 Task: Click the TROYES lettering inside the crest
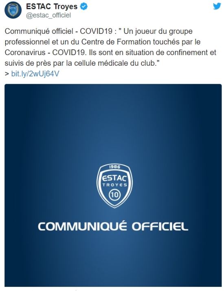115,185
